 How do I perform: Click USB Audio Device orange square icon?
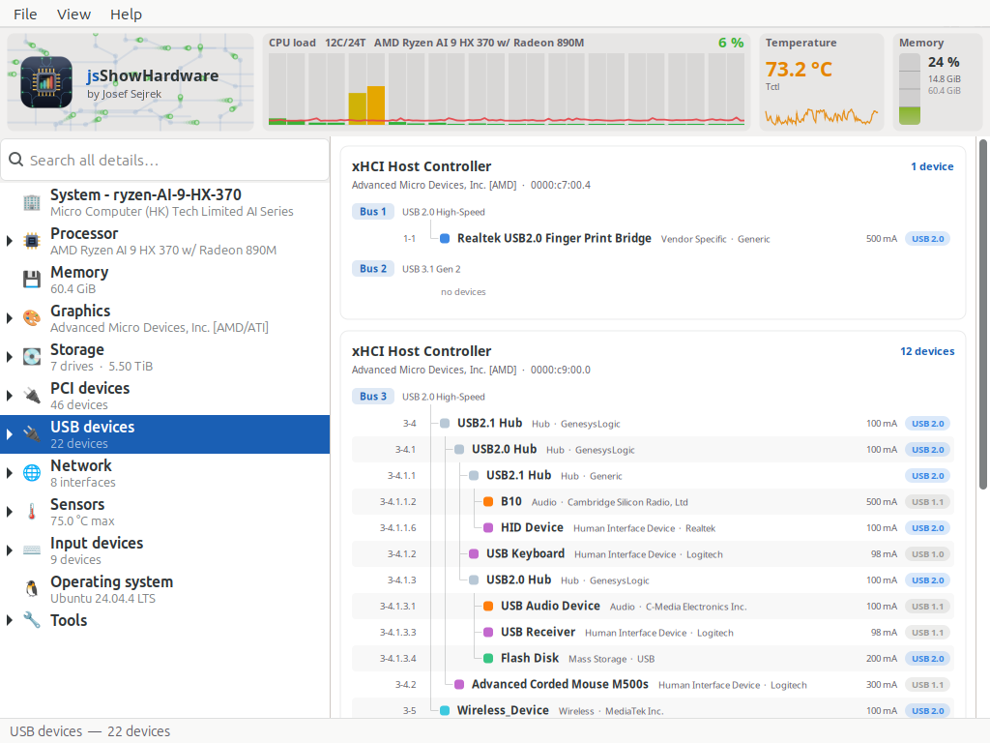point(488,606)
